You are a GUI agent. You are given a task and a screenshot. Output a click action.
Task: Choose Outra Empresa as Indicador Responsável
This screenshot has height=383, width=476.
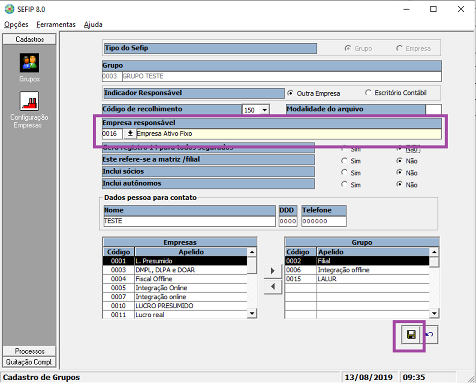click(x=290, y=93)
